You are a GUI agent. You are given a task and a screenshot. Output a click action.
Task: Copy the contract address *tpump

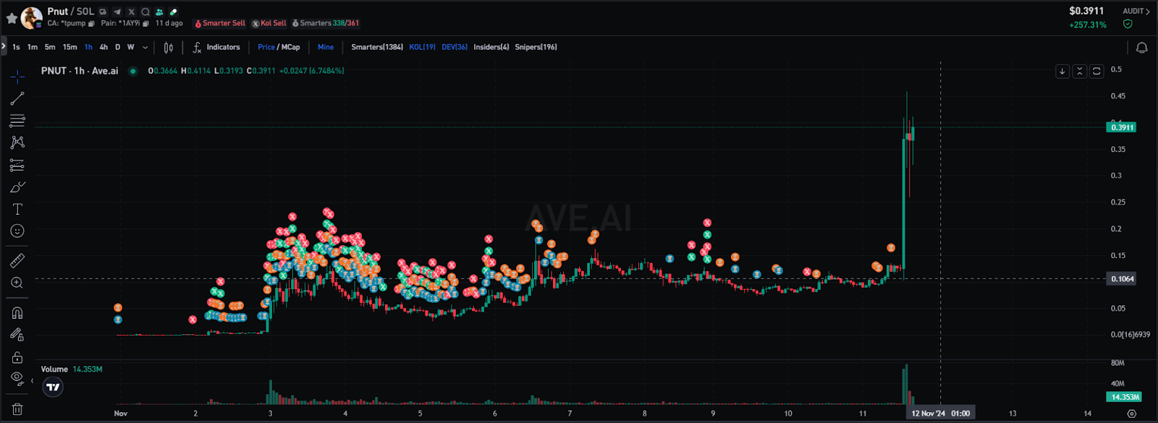[x=91, y=24]
